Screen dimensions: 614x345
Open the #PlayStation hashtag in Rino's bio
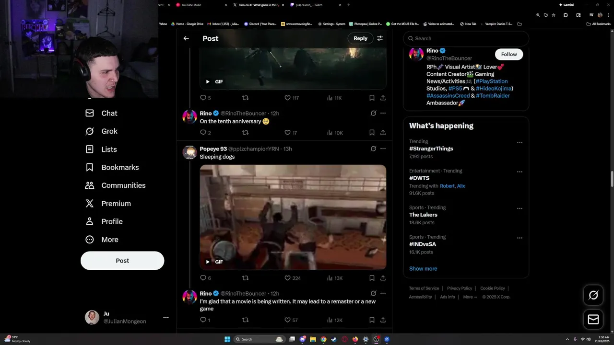[492, 81]
